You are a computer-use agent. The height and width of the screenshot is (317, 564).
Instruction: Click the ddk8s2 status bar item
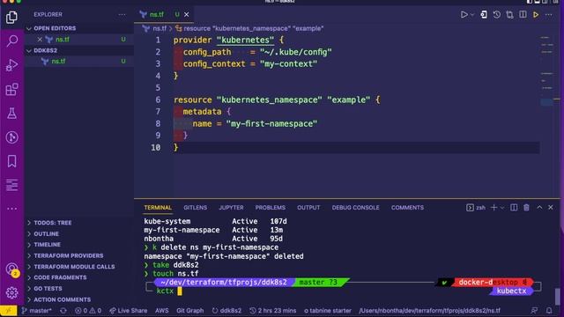(x=226, y=311)
